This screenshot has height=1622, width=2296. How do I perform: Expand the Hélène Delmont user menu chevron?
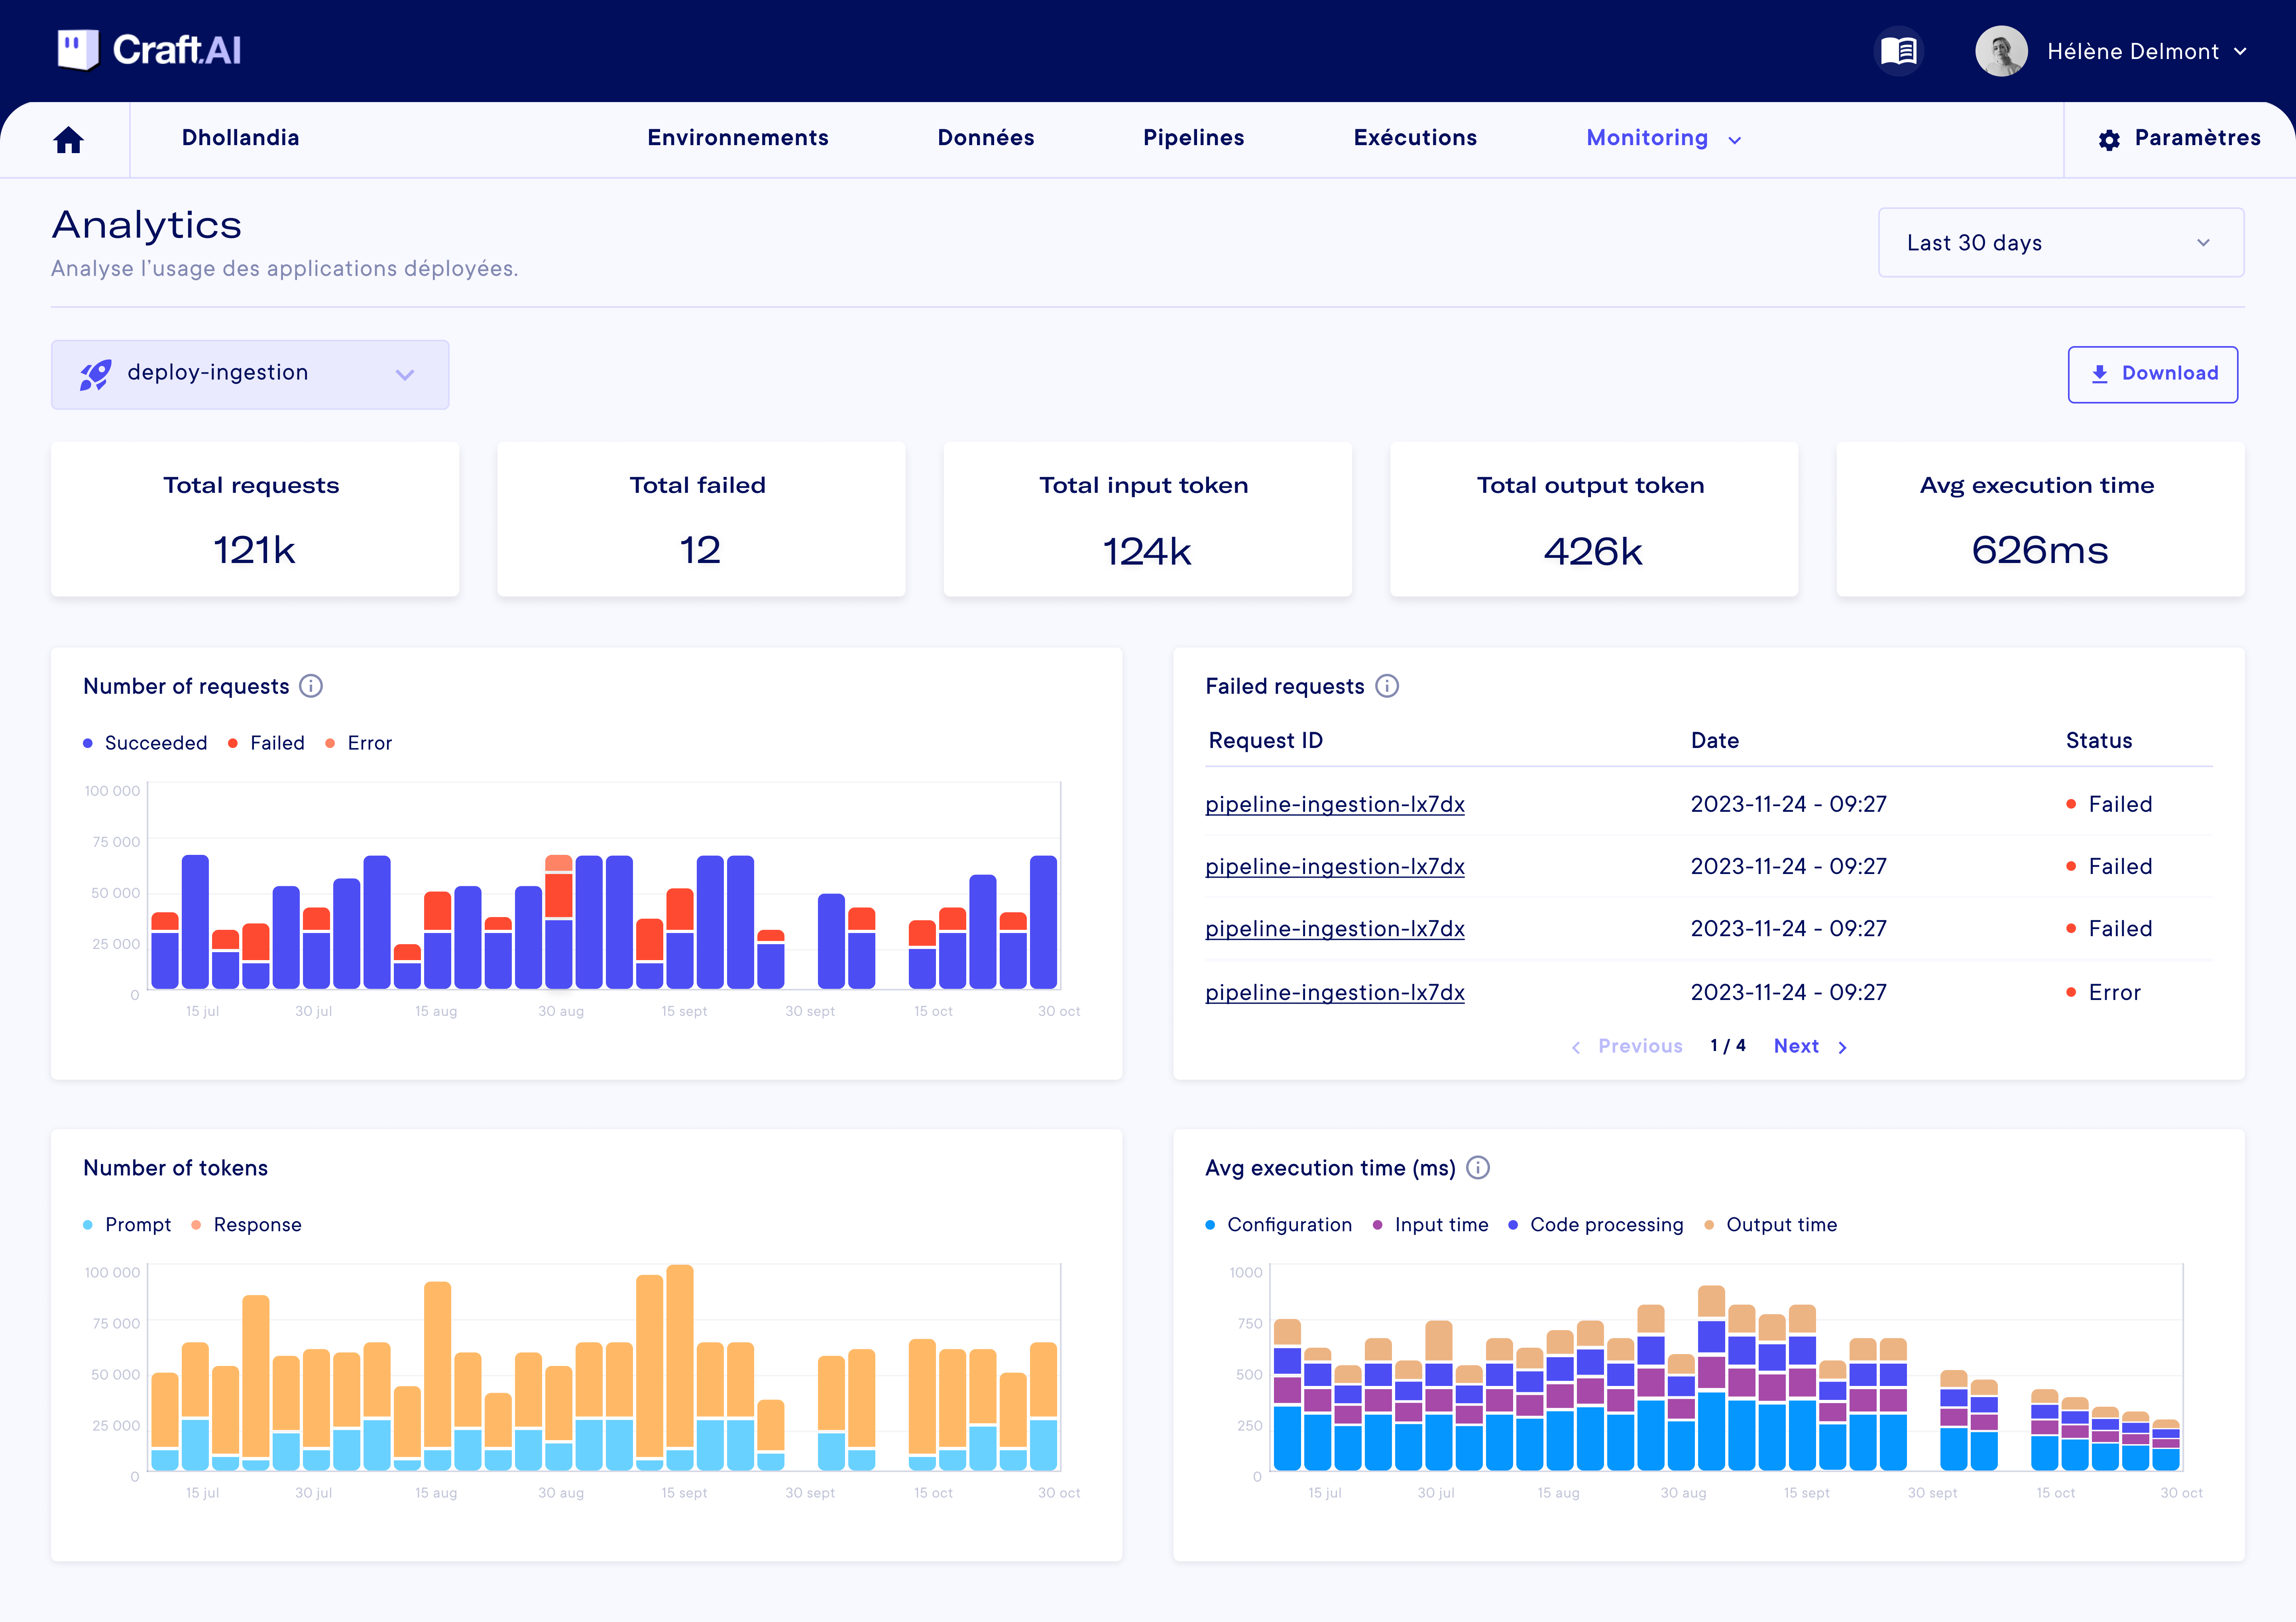click(2241, 51)
